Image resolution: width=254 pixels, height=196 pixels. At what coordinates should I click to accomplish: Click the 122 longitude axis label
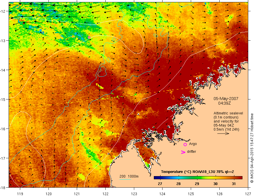[x=105, y=194]
